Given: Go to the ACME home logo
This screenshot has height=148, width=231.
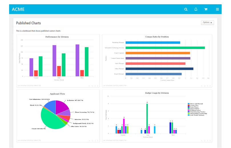Looking at the screenshot, I should point(18,9).
